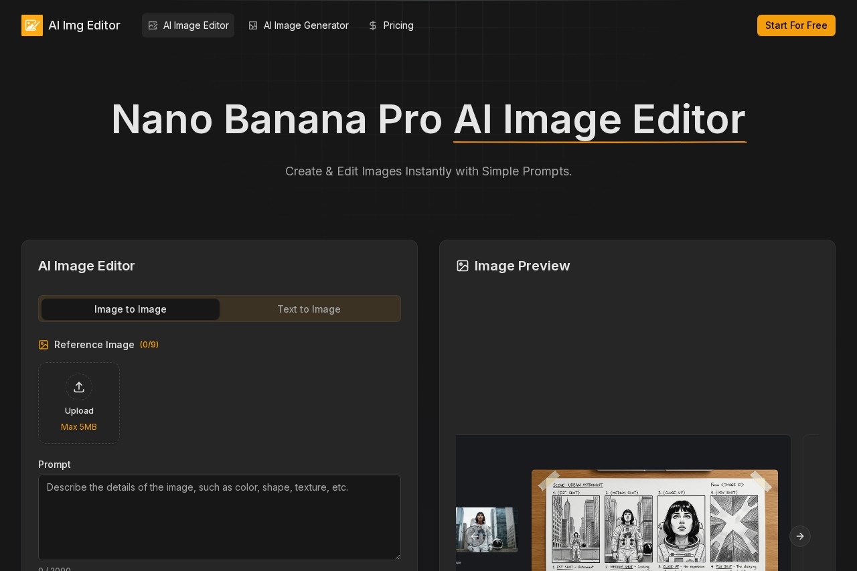Select the AI Image Editor nav icon

153,25
